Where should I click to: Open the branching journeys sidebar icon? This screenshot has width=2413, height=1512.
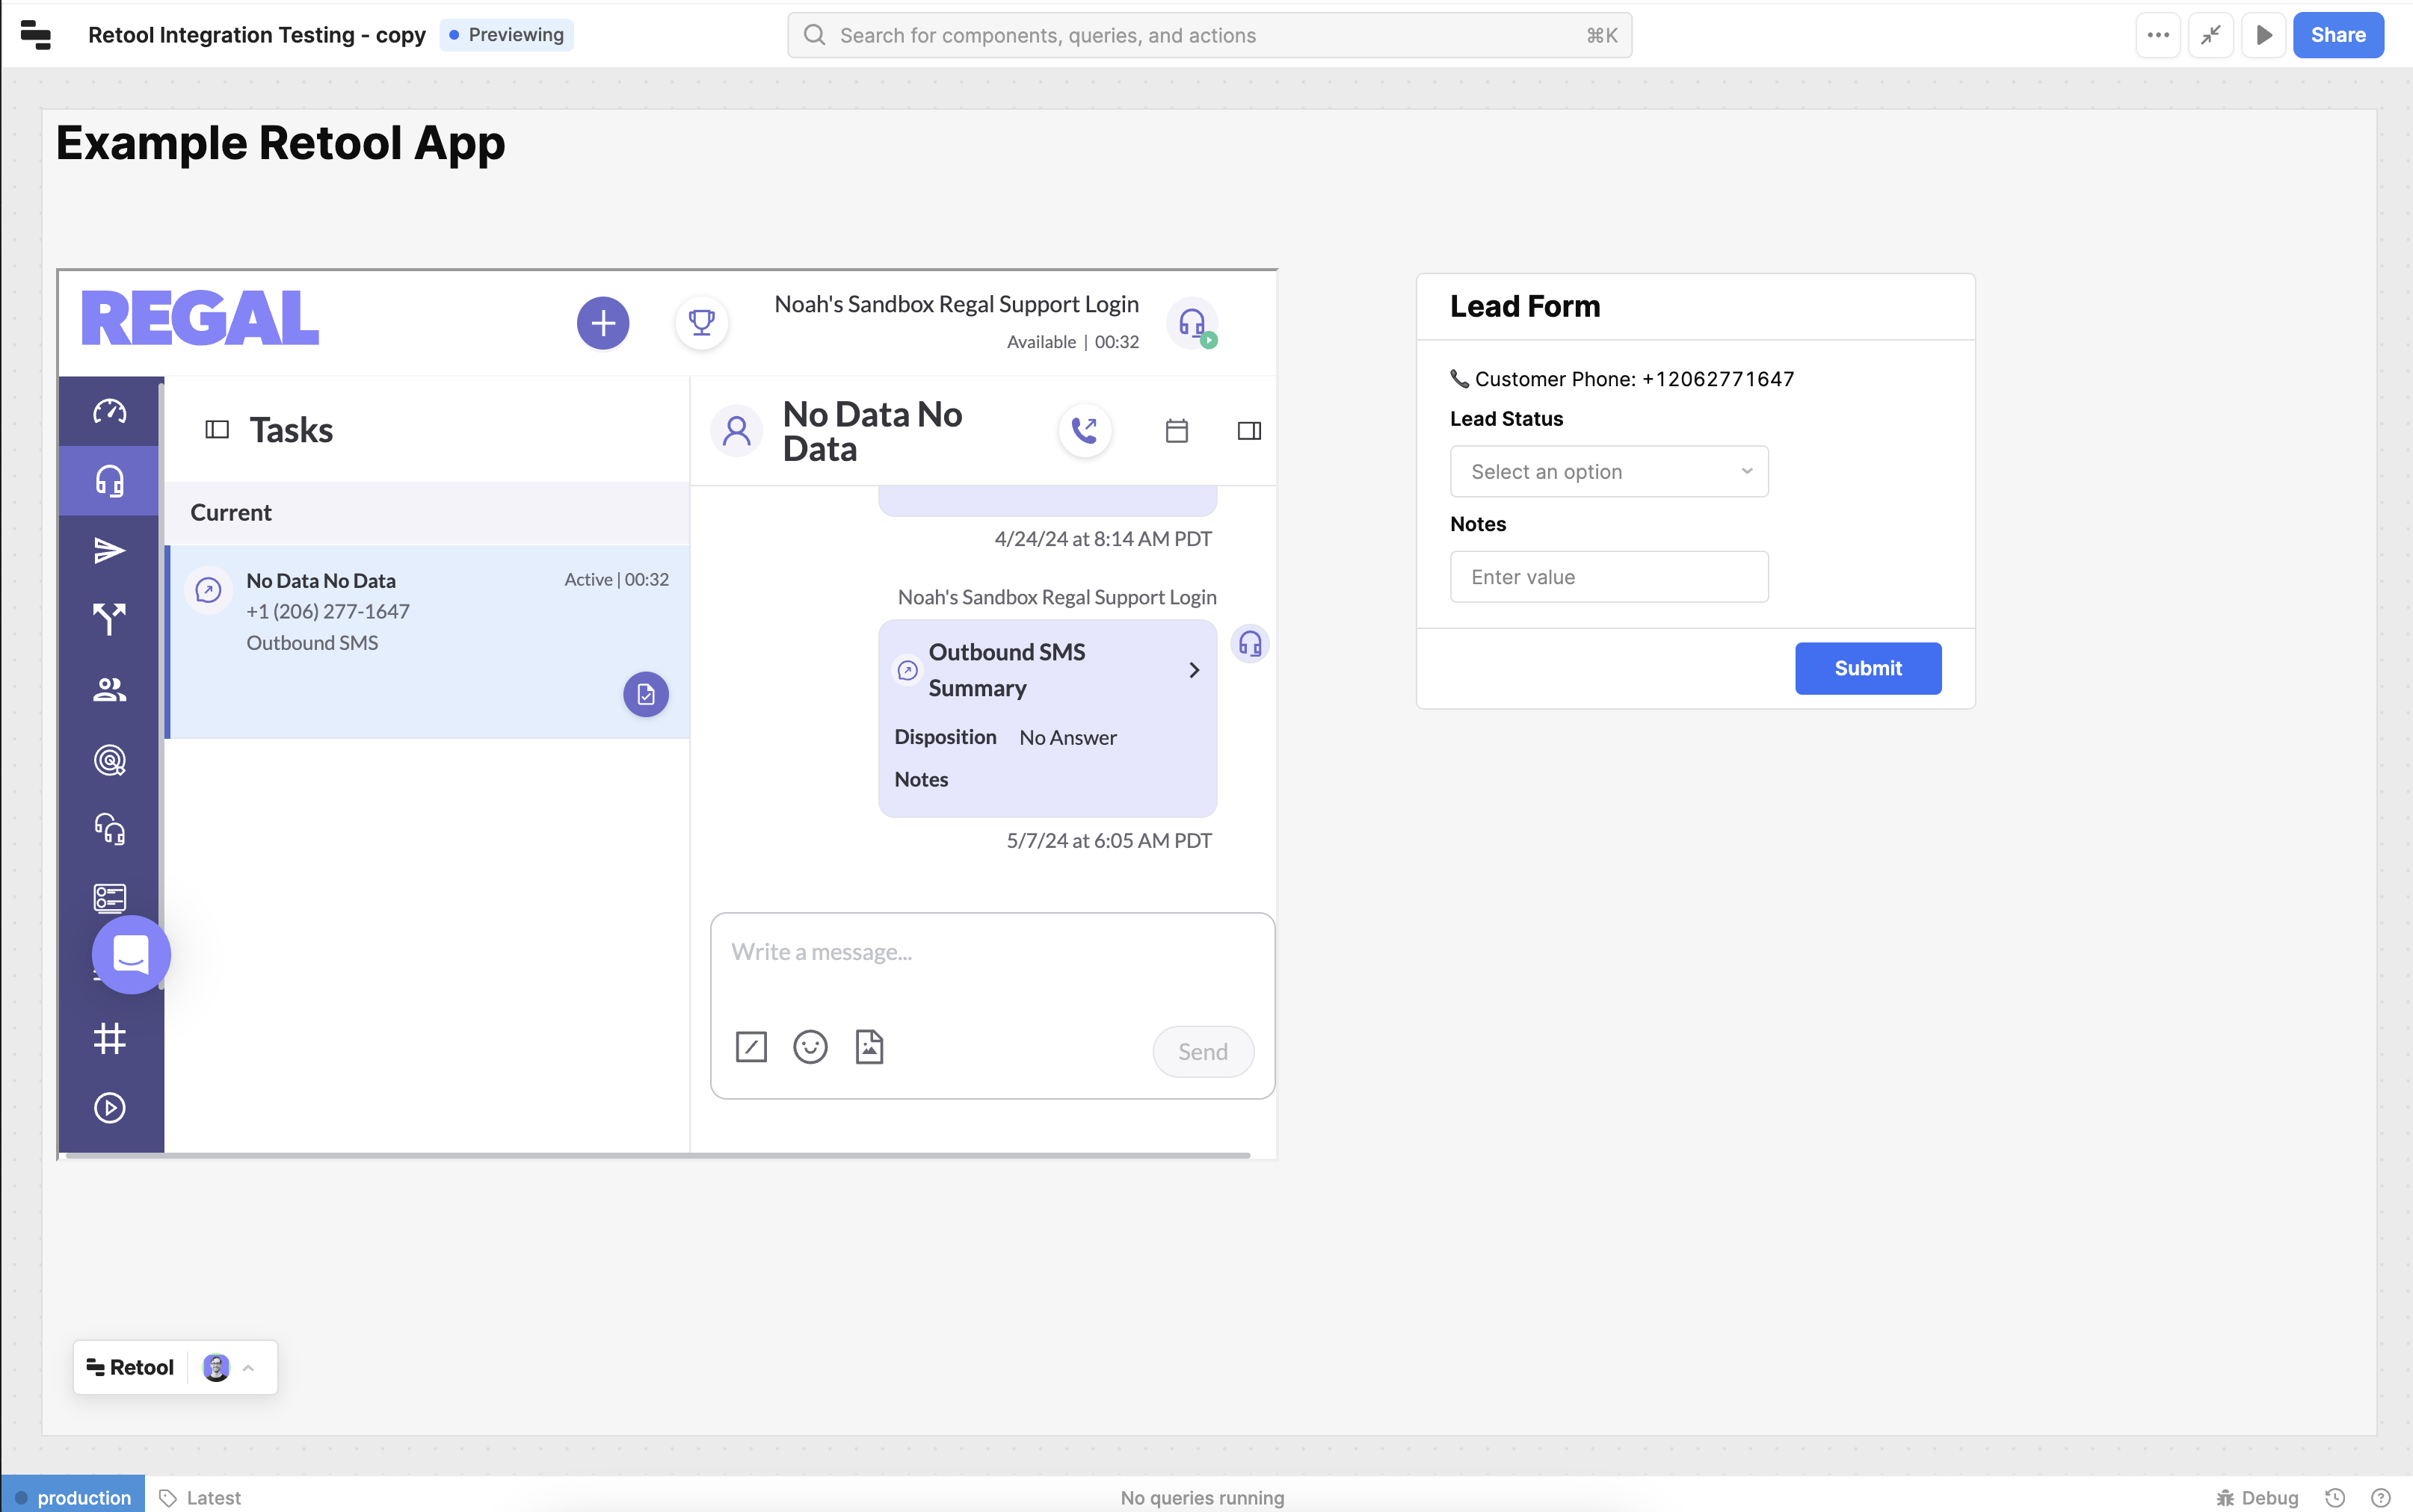pos(109,620)
